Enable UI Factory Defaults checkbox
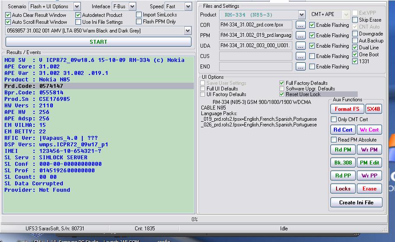 (x=203, y=94)
